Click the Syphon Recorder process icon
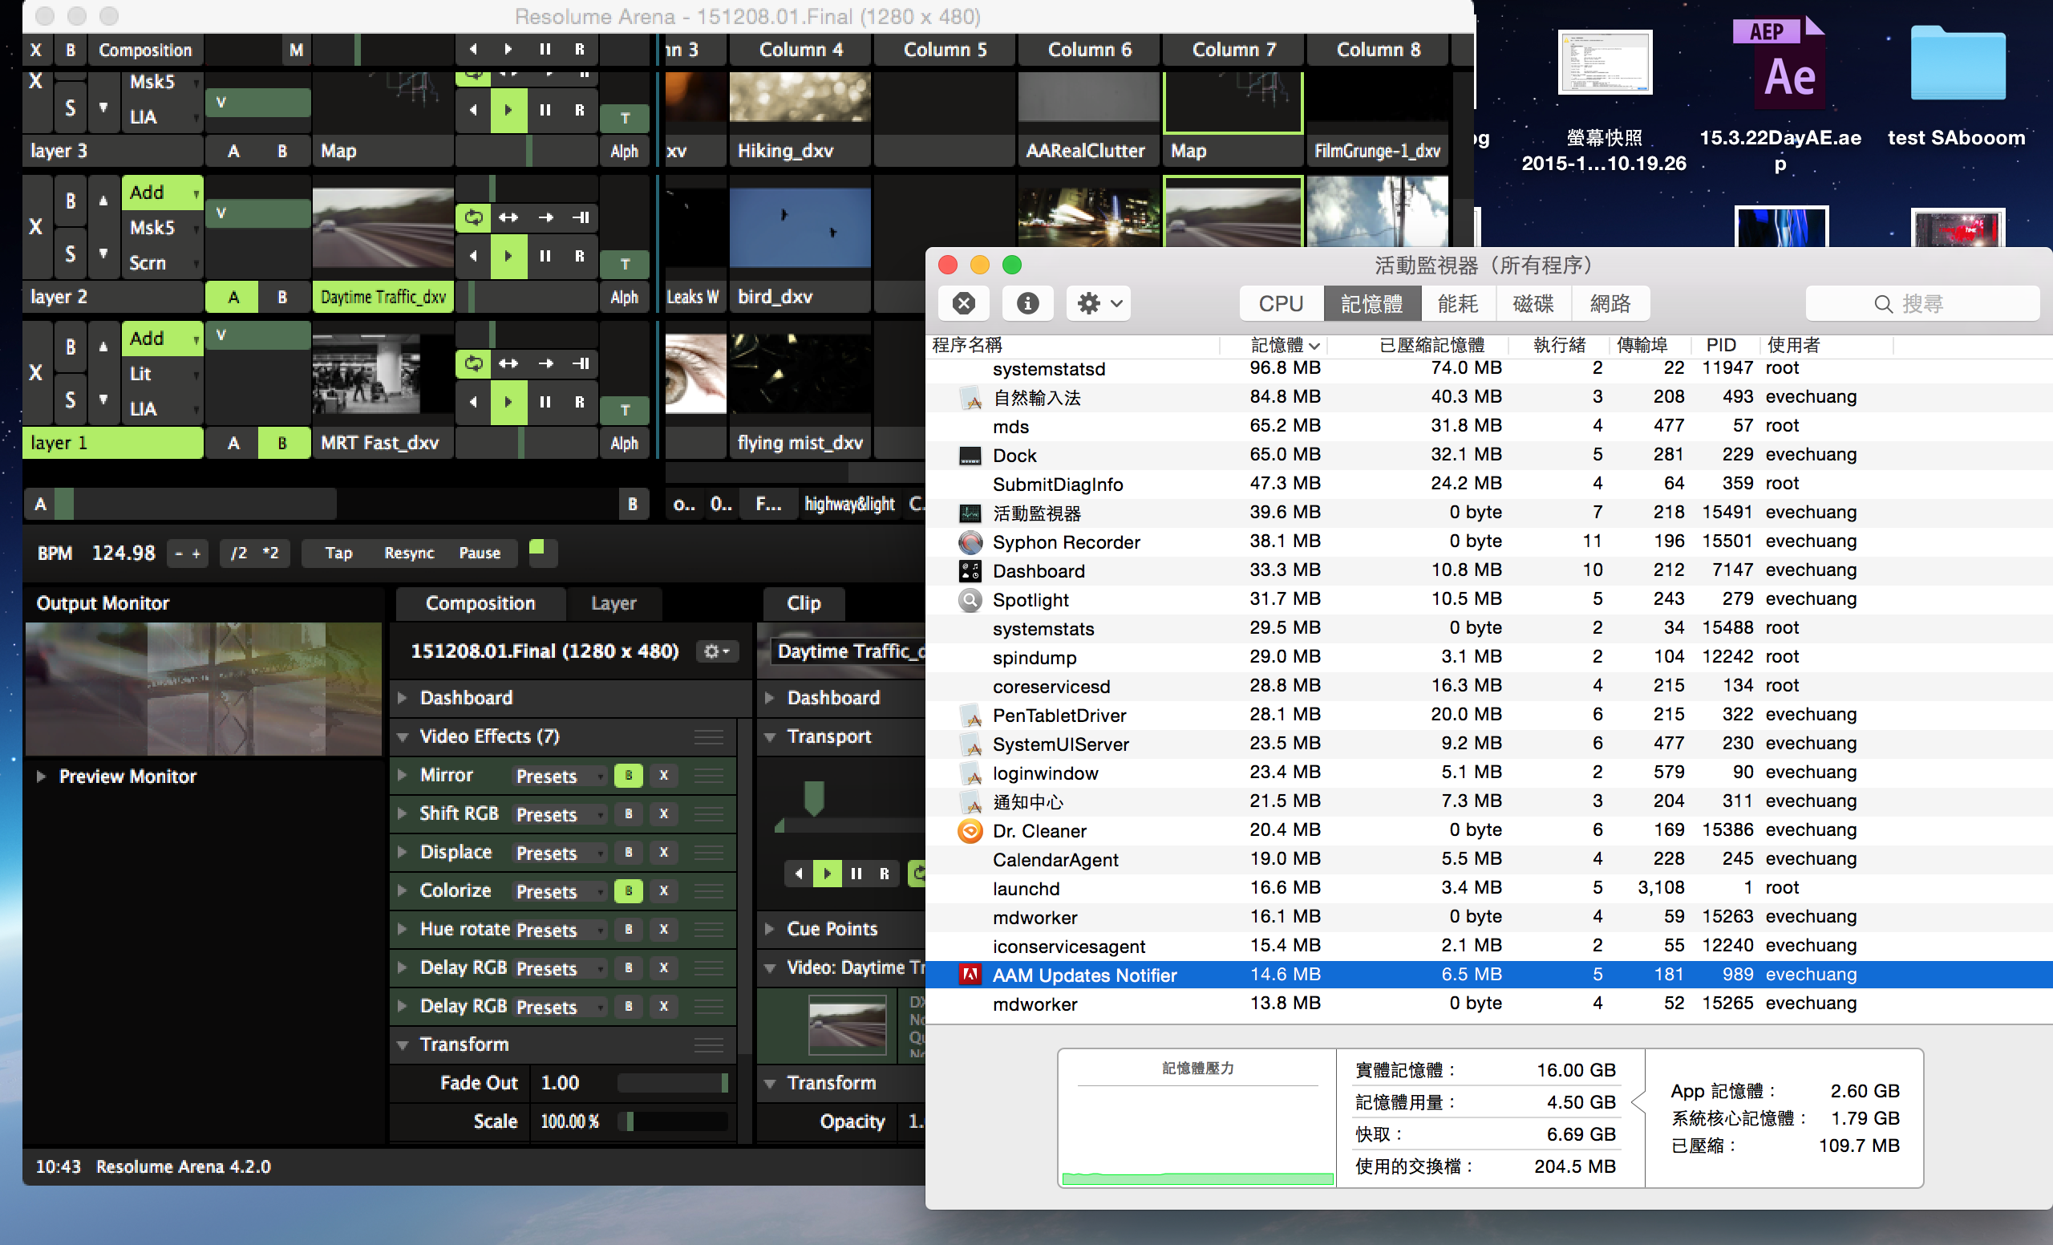Image resolution: width=2053 pixels, height=1245 pixels. point(970,542)
